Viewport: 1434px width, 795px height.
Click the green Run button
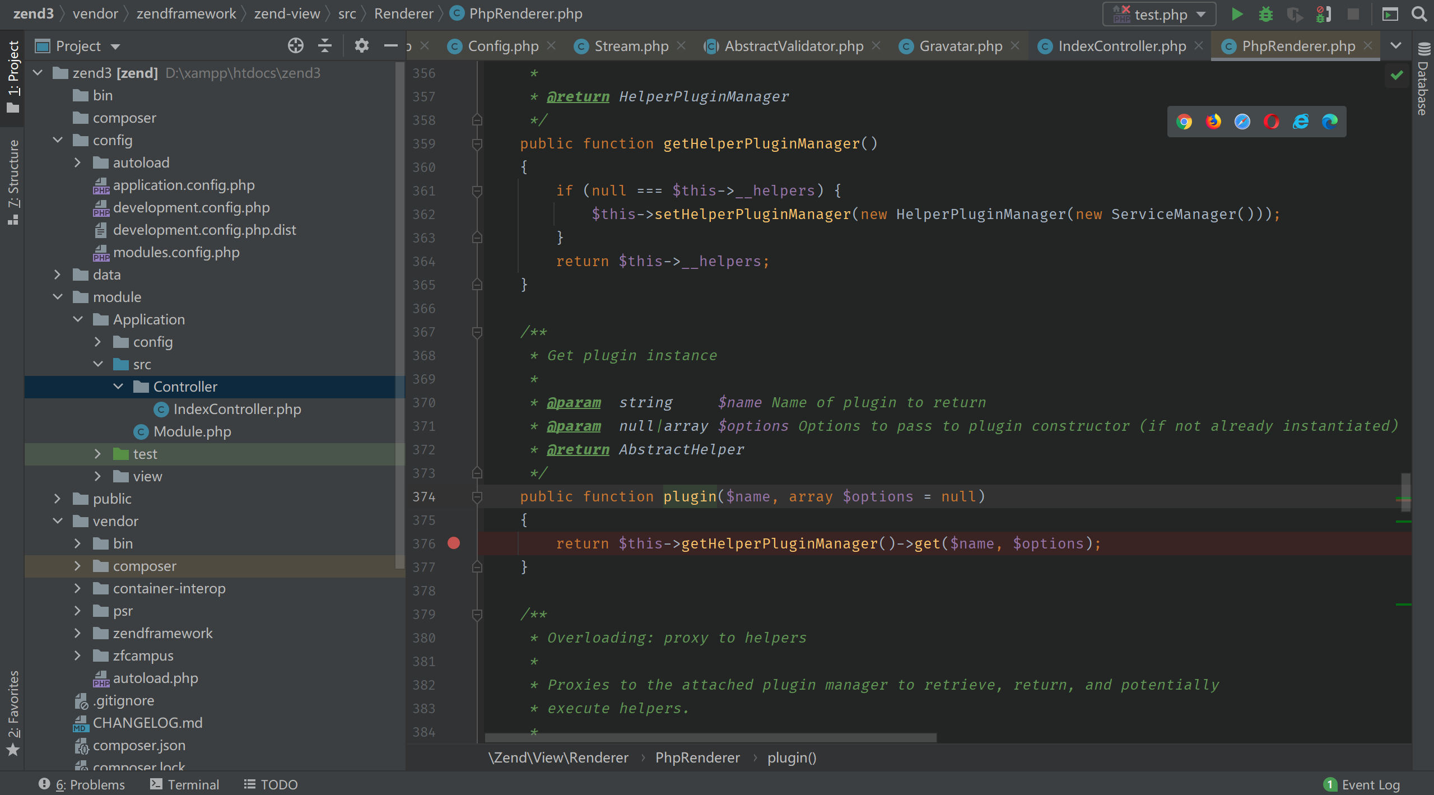[1237, 14]
